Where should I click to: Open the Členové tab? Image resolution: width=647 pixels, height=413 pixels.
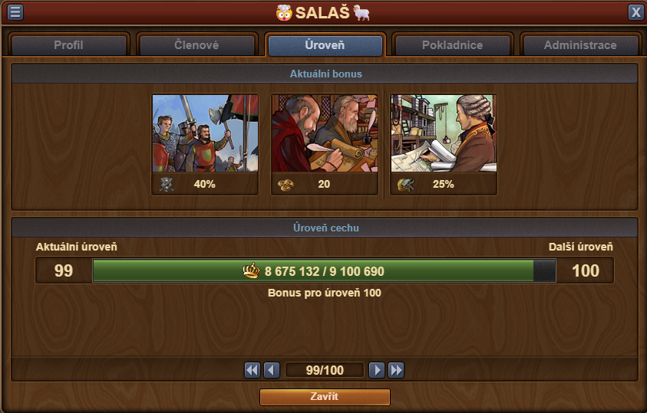(196, 45)
